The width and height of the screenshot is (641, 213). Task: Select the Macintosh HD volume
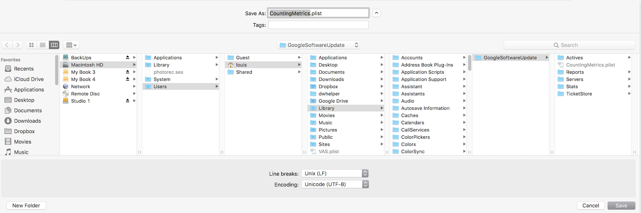(x=99, y=65)
